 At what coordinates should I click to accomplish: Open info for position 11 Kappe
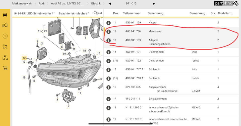(x=108, y=23)
